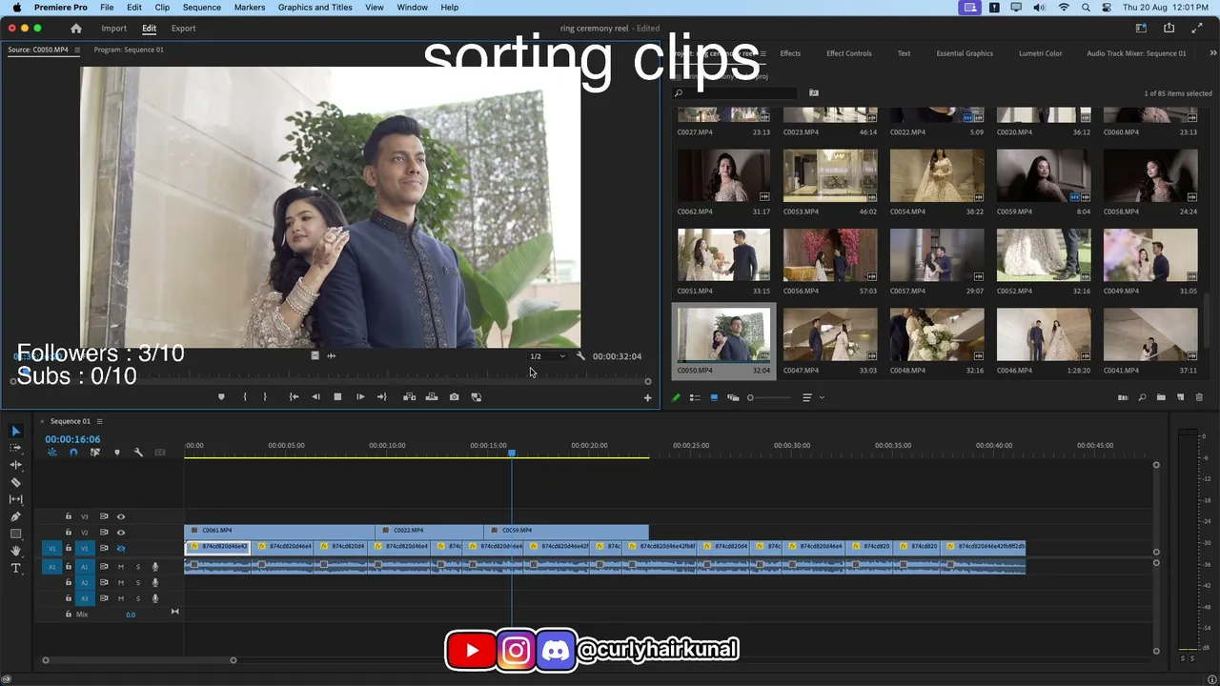This screenshot has height=686, width=1220.
Task: Click the Add Marker button in Source monitor
Action: [x=221, y=397]
